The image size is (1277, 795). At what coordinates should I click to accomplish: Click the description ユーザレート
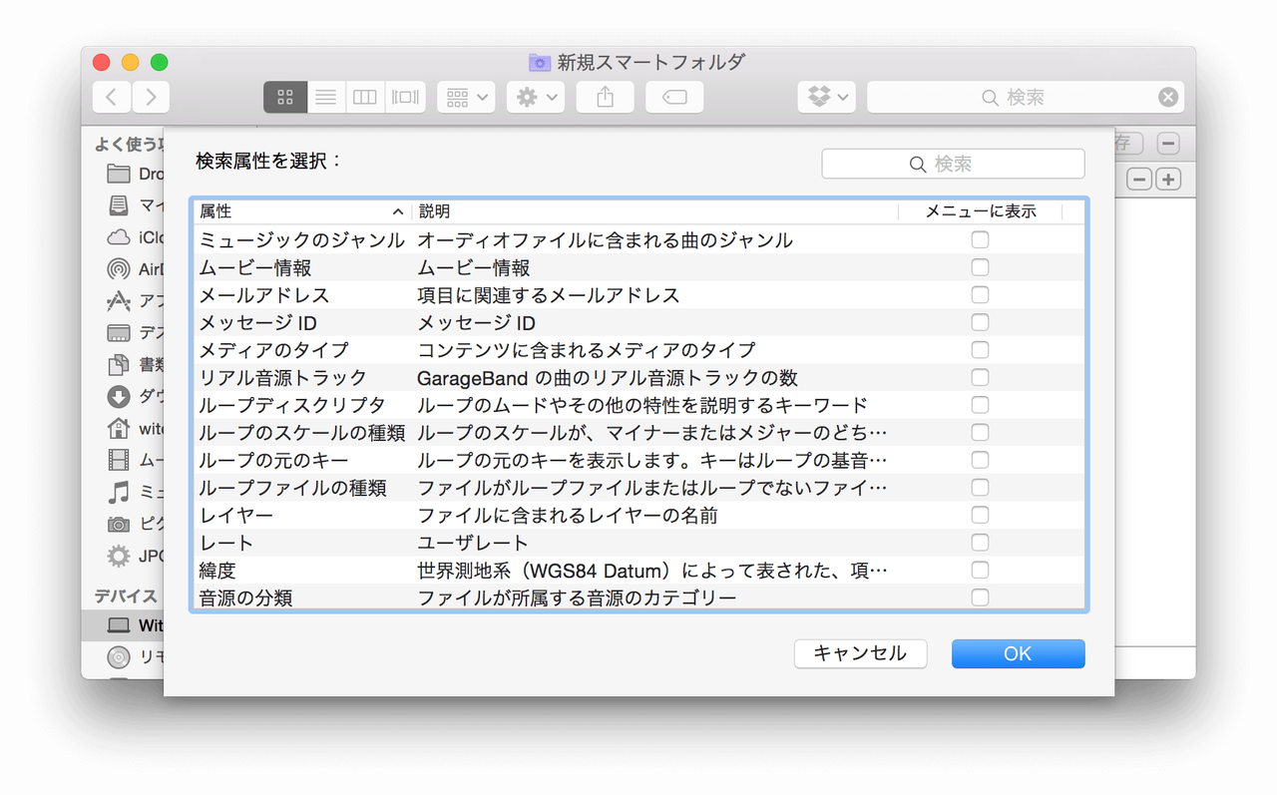473,543
